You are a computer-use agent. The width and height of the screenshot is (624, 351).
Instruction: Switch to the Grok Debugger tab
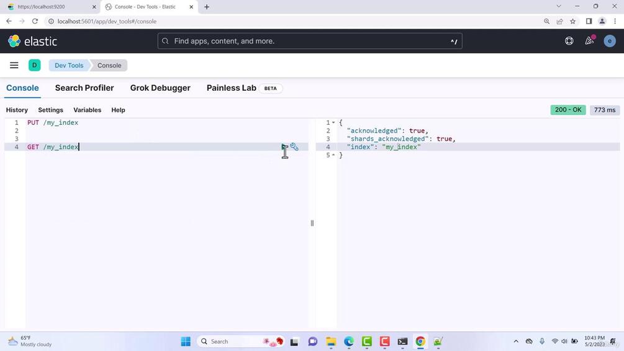tap(160, 88)
